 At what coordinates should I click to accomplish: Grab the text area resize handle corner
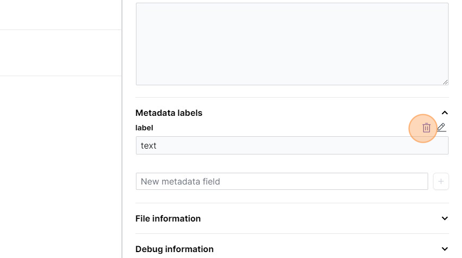(445, 82)
